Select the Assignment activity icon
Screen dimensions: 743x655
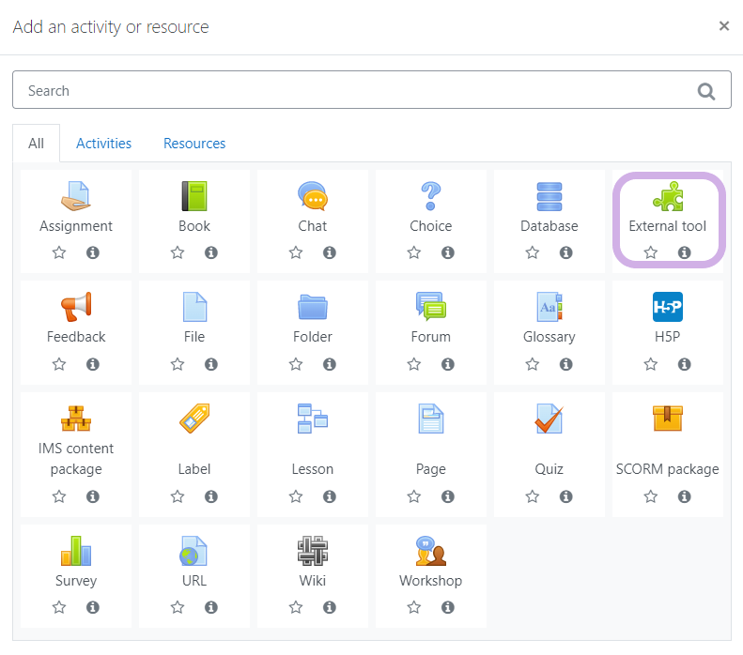(x=76, y=196)
